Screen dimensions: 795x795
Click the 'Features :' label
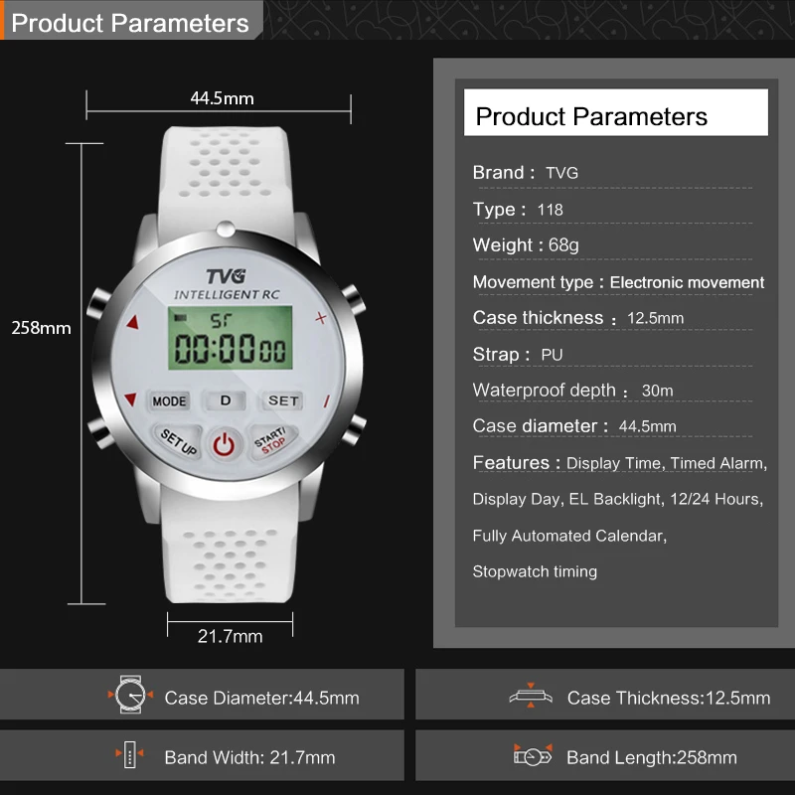[516, 462]
